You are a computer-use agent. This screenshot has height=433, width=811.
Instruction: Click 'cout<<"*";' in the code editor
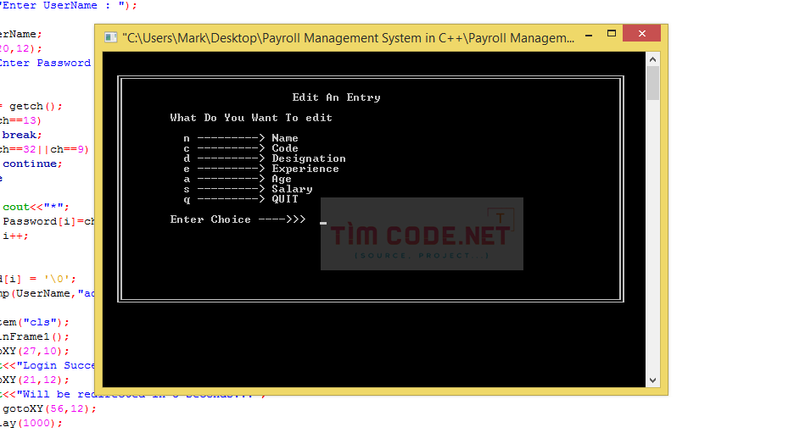[36, 207]
